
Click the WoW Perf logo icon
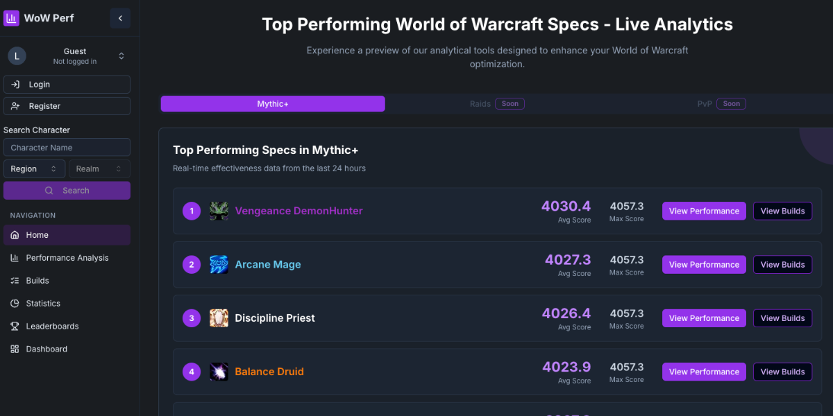click(11, 17)
